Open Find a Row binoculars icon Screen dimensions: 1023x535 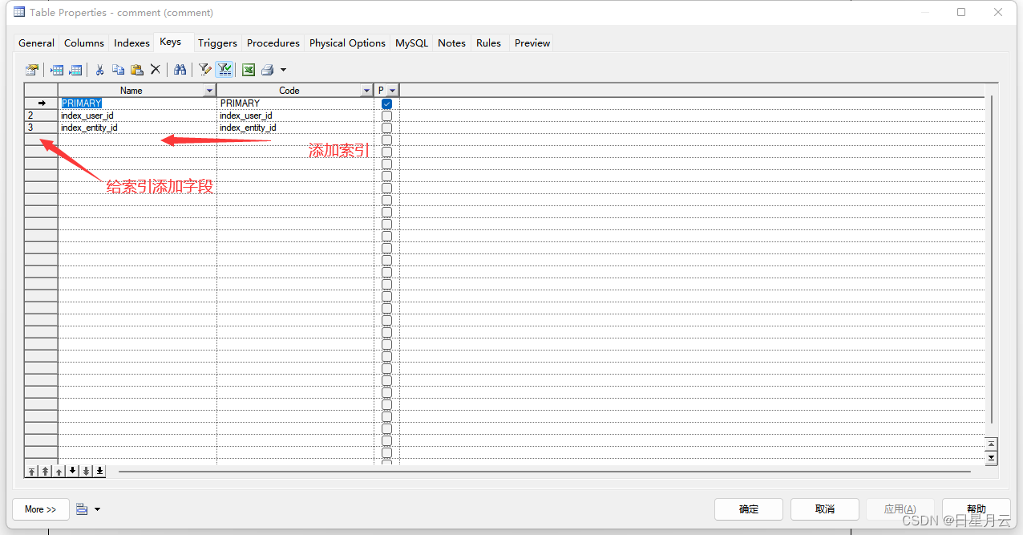(x=180, y=70)
